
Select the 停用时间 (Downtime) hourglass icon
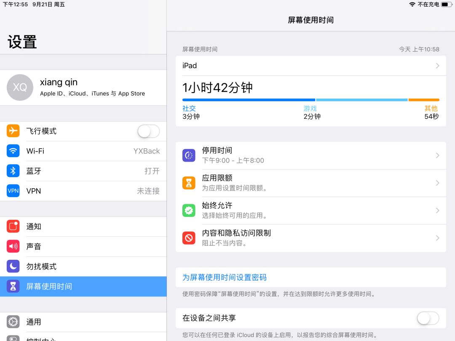click(189, 155)
